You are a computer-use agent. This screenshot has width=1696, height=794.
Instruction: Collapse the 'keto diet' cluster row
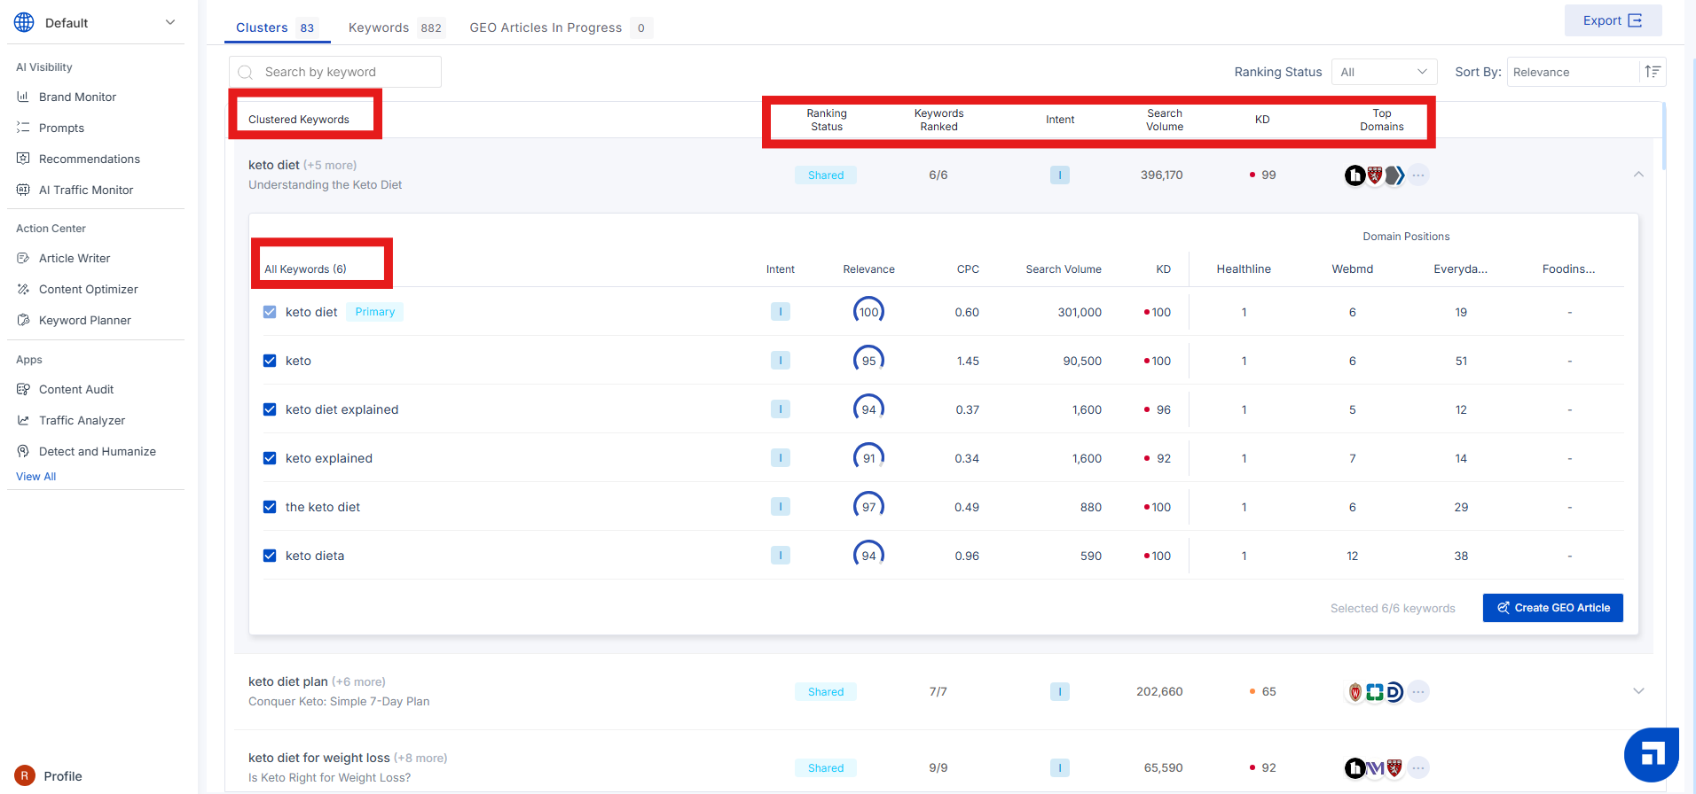pos(1638,175)
